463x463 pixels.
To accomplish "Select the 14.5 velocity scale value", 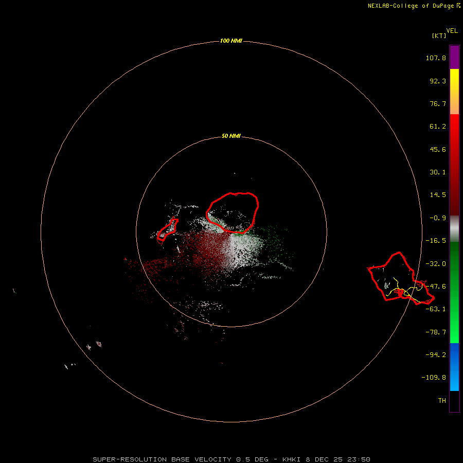I will click(x=438, y=195).
